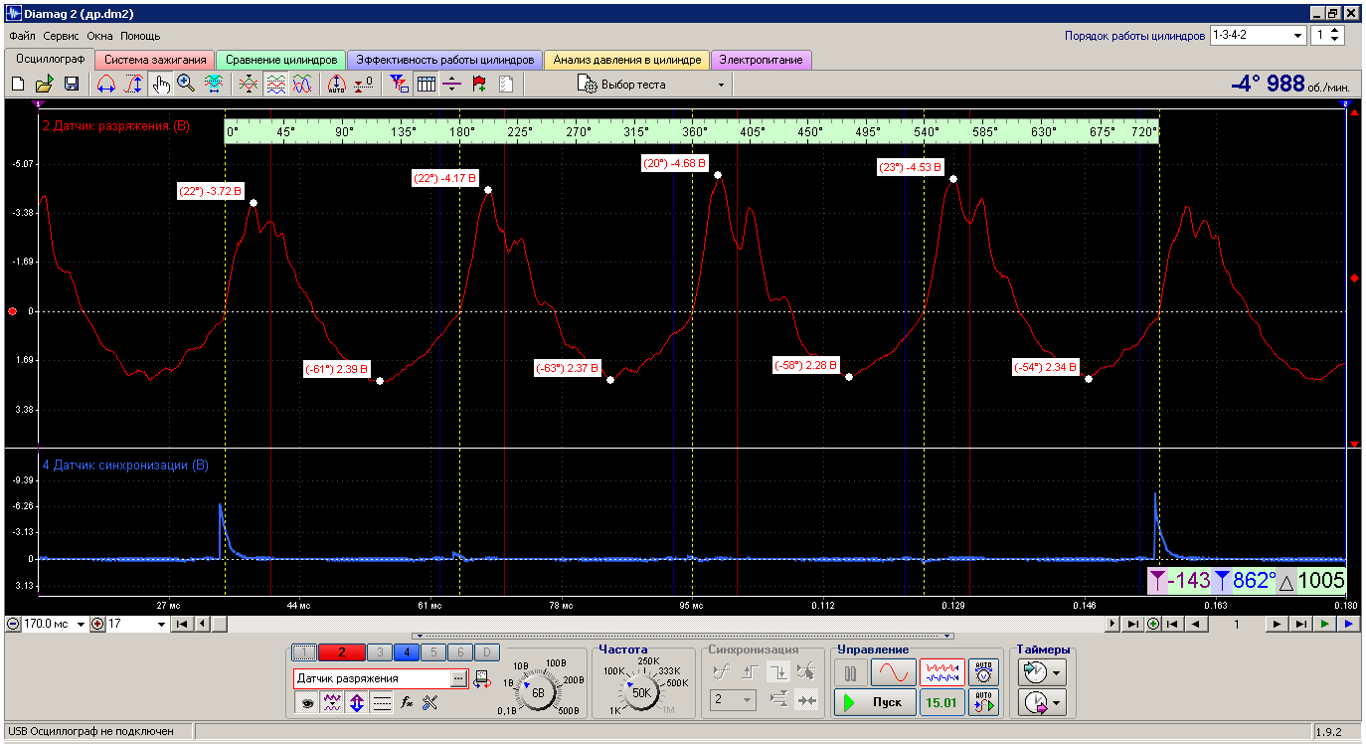Open the Помощь menu
1366x744 pixels.
coord(140,35)
